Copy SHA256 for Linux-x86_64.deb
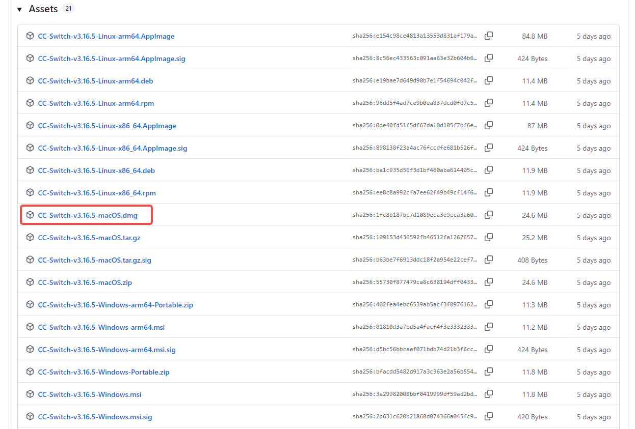The width and height of the screenshot is (635, 429). (489, 170)
